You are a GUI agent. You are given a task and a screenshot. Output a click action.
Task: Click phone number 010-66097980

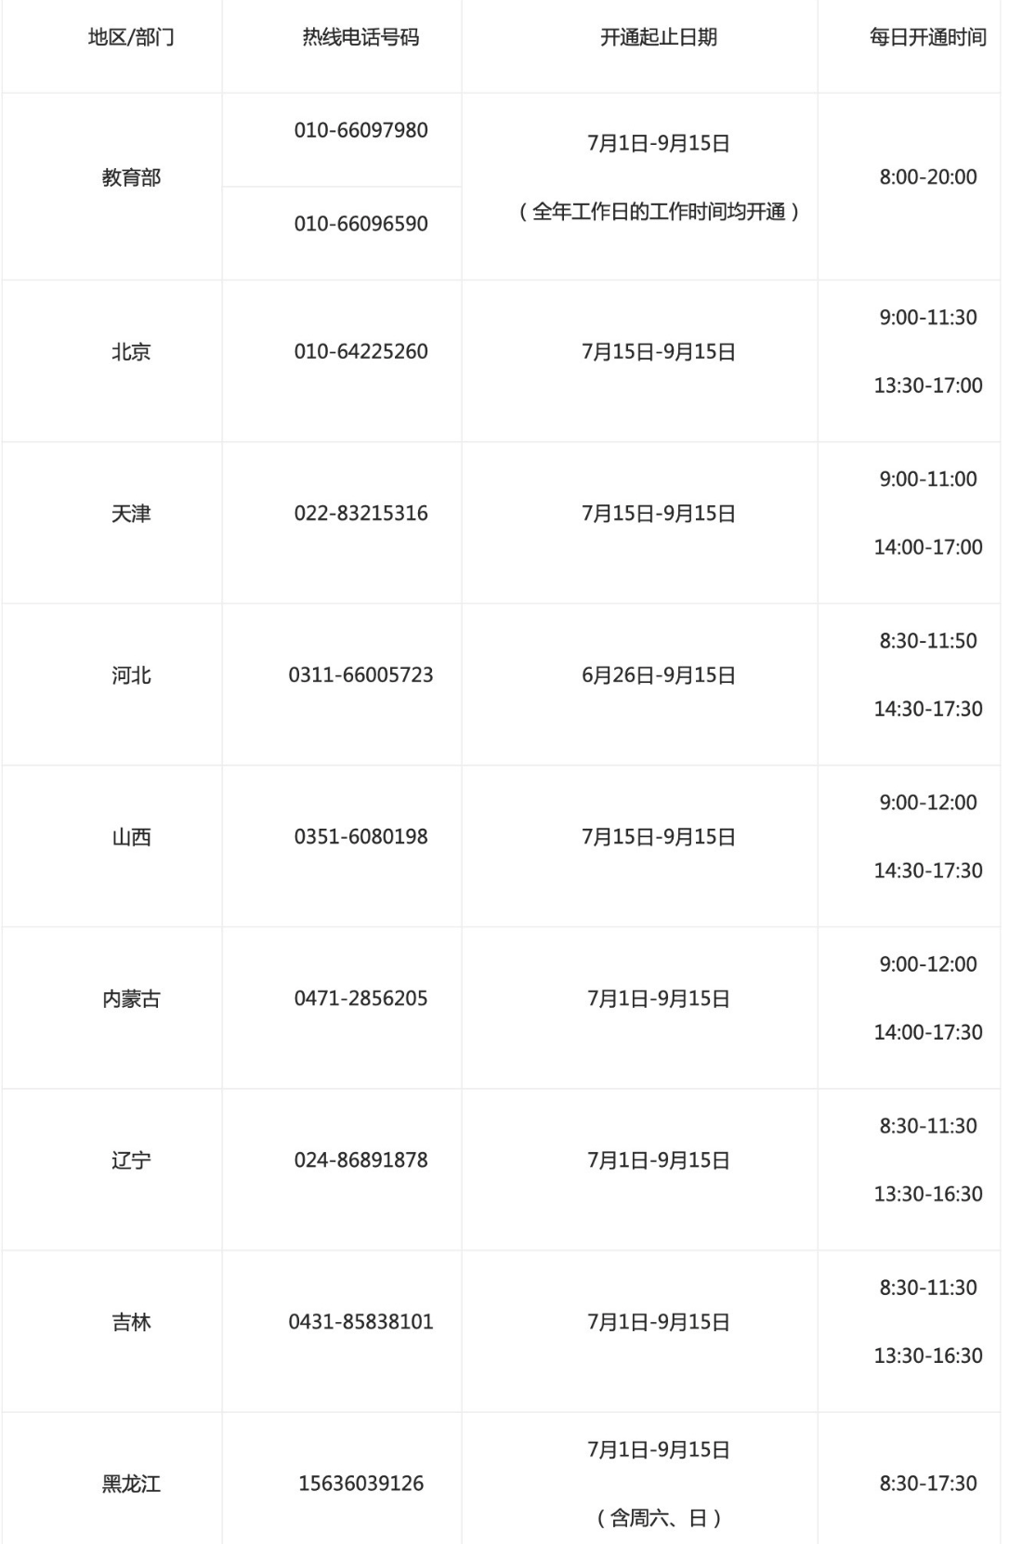[360, 130]
